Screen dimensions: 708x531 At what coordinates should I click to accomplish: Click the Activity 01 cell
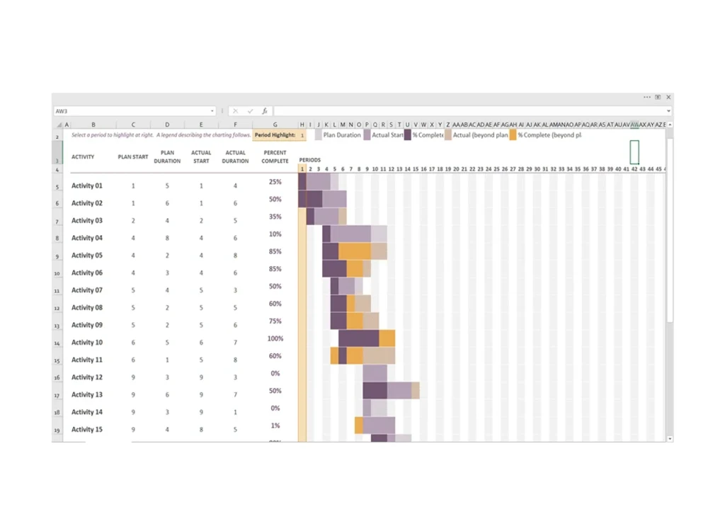point(86,185)
